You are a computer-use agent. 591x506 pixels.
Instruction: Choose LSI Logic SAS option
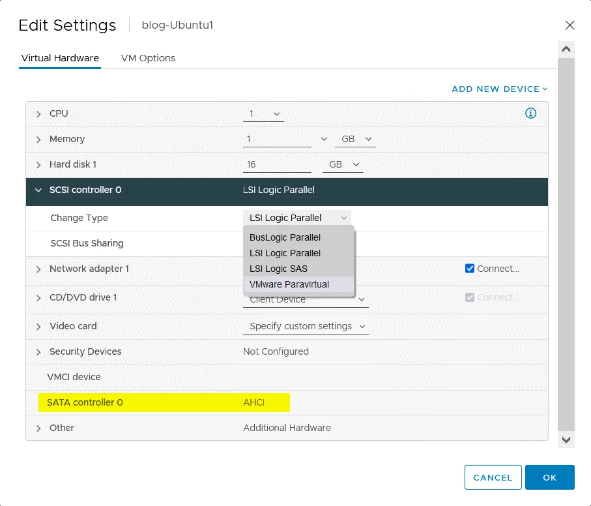[x=278, y=269]
